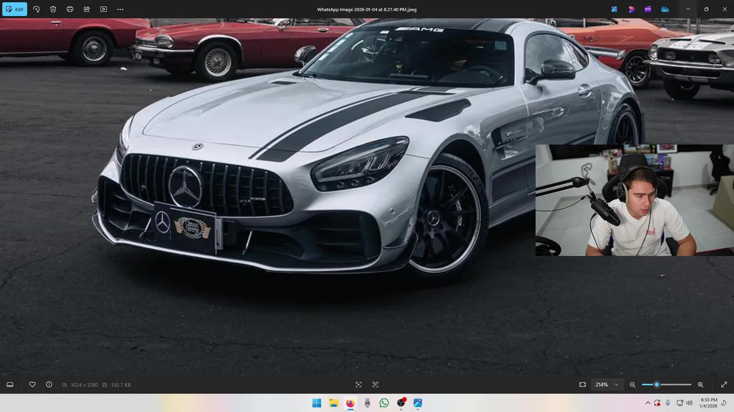
Task: Click the displayed car photo
Action: click(x=367, y=196)
